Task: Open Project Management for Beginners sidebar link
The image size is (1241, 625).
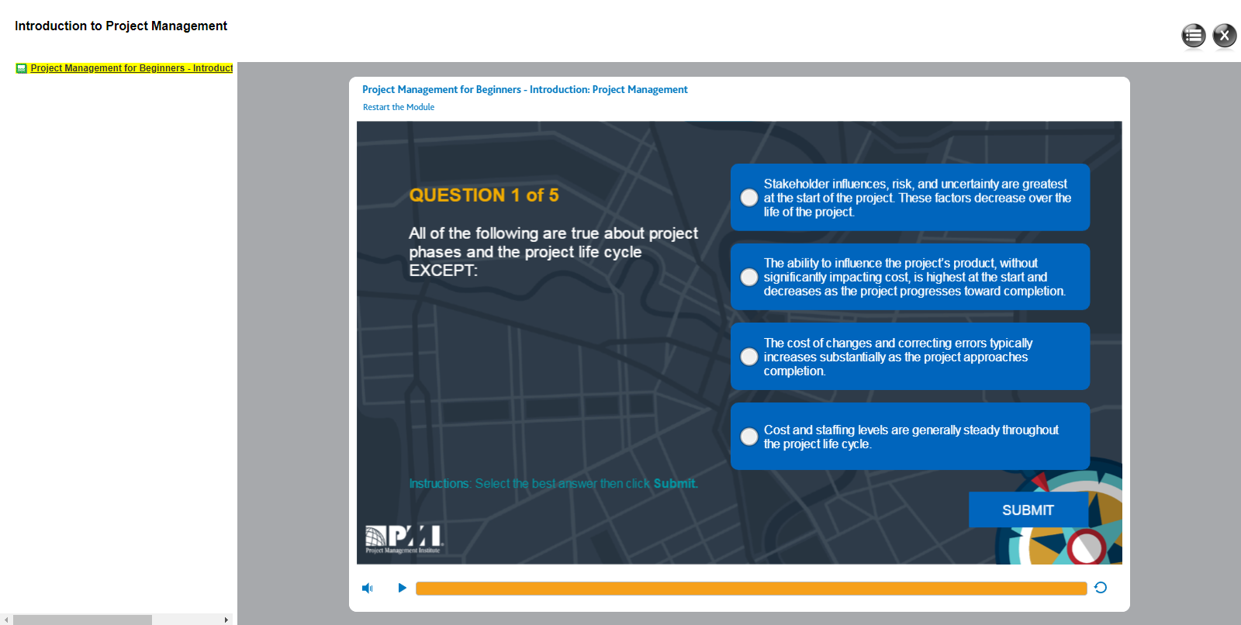Action: [x=131, y=68]
